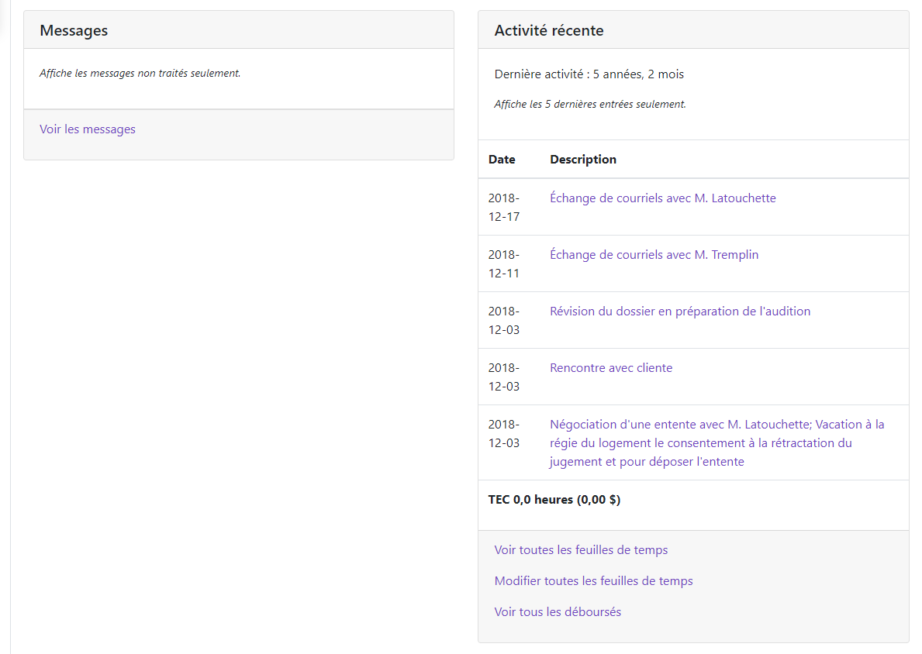Open the Négociation d'une entente avec M. Latouchette entry
Screen dimensions: 922x654
(716, 443)
